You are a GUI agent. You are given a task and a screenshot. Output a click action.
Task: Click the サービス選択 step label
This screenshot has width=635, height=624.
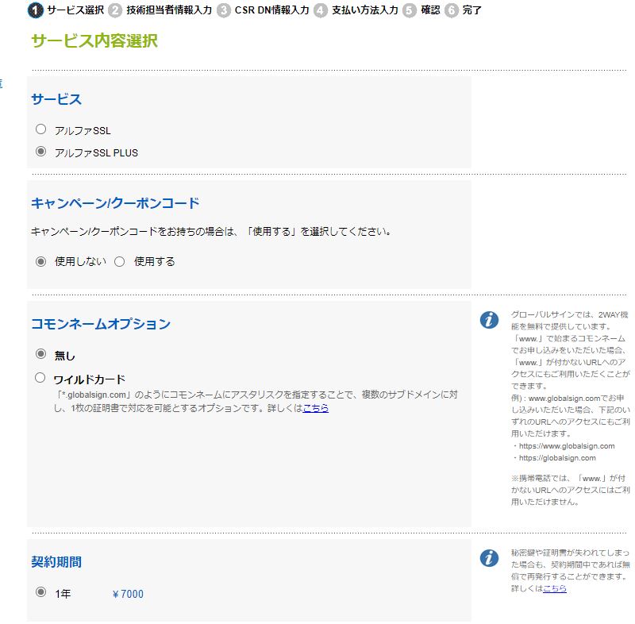75,10
